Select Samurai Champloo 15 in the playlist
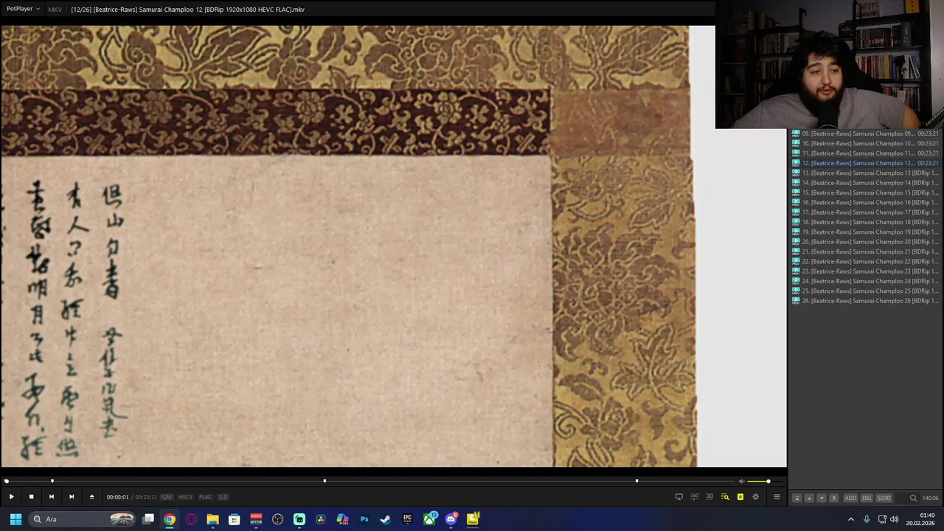 point(865,192)
